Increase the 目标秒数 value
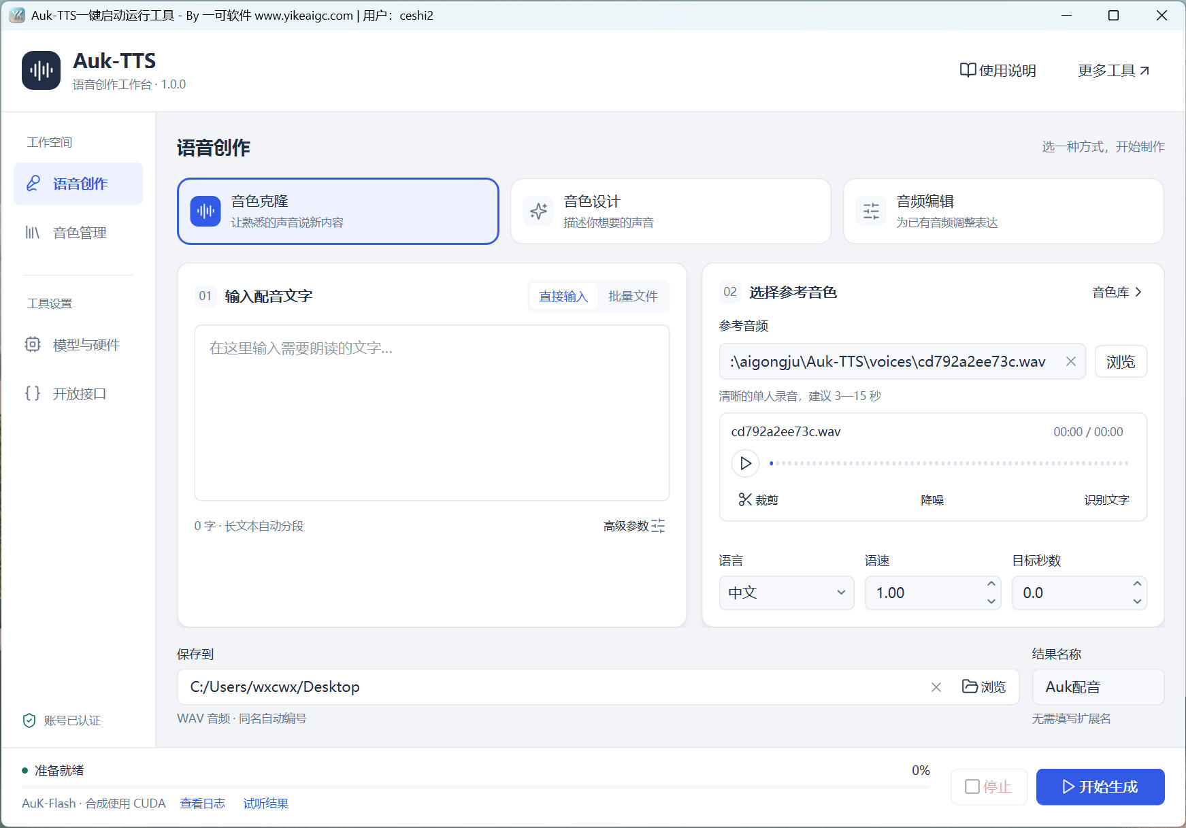The width and height of the screenshot is (1186, 828). [1137, 584]
